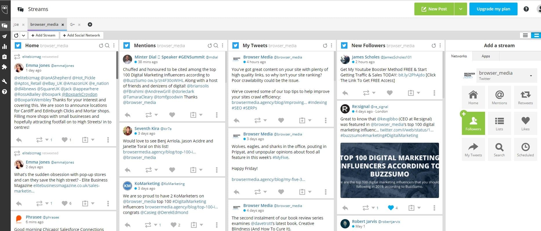541x231 pixels.
Task: Add the Likes stream tile
Action: (525, 123)
